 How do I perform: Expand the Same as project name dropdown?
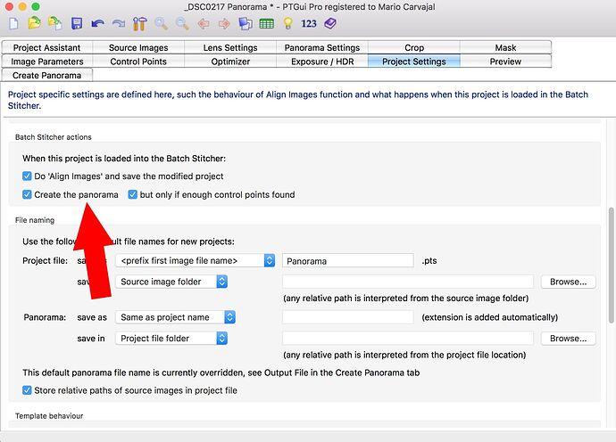(175, 317)
